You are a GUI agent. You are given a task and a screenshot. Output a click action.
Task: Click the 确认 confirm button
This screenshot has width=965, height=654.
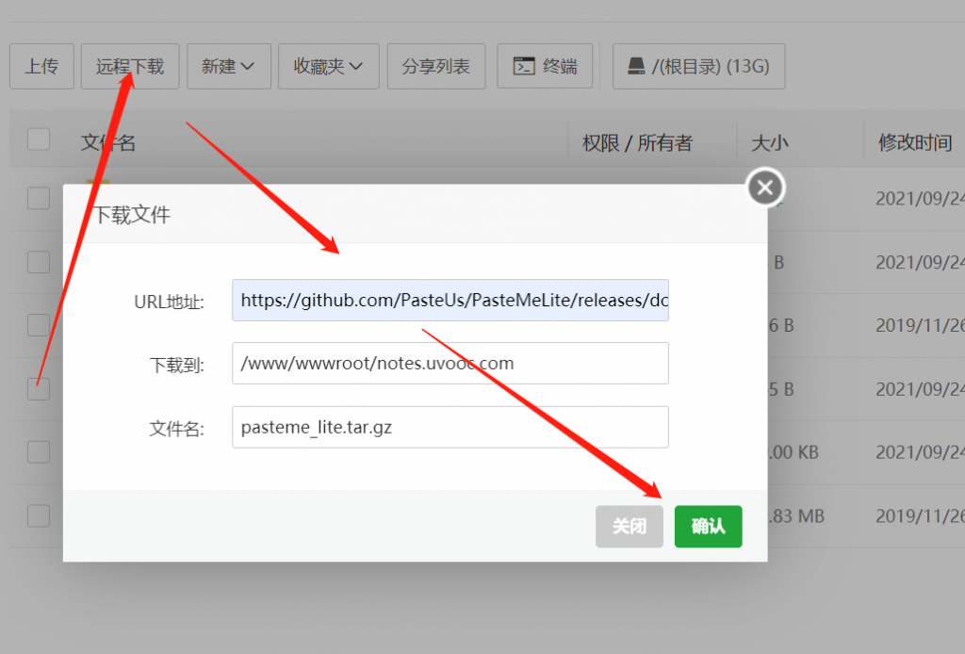[708, 527]
